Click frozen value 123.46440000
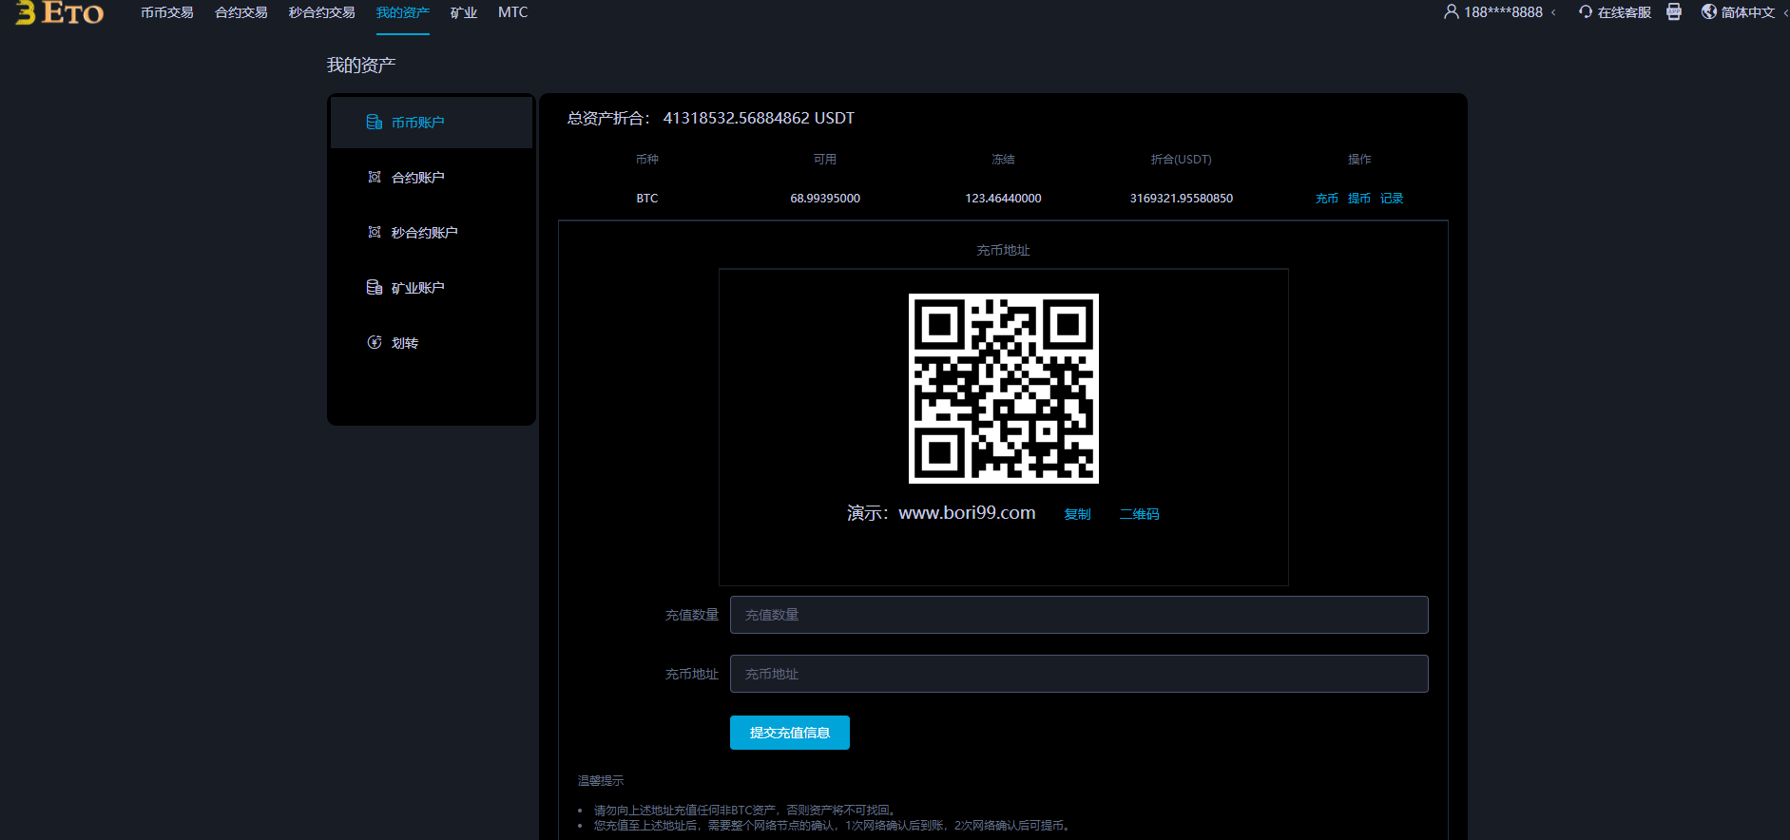Image resolution: width=1790 pixels, height=840 pixels. coord(1003,199)
